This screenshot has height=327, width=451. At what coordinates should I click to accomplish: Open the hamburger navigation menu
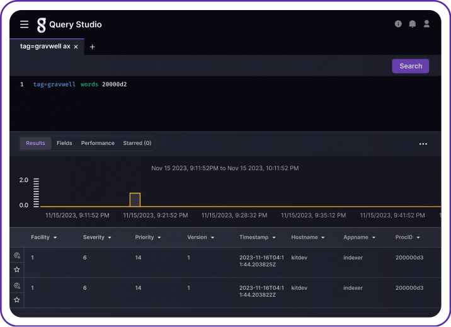pos(24,25)
